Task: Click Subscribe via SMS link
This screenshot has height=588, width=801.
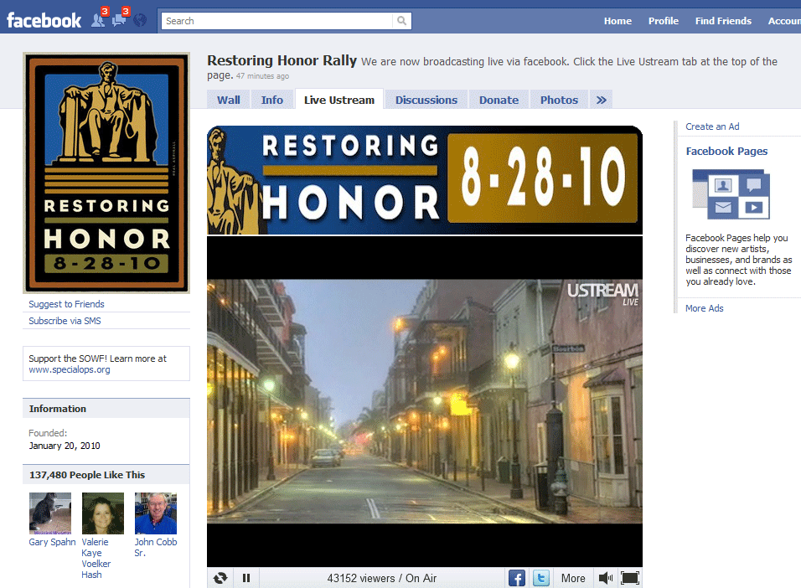Action: coord(65,321)
